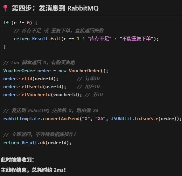The image size is (182, 176).
Task: Click heading text '第四步：发消息到 RabbitMQ'
Action: pyautogui.click(x=55, y=8)
